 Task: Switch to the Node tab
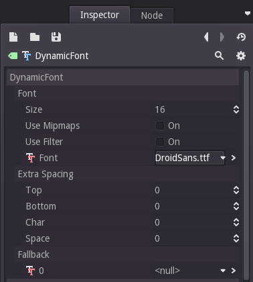(152, 15)
